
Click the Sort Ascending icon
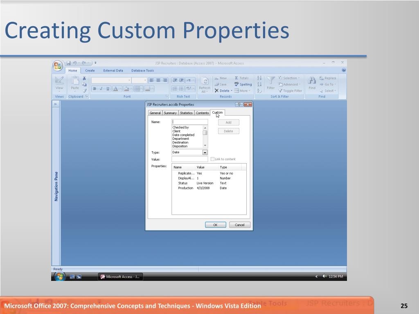pos(259,78)
